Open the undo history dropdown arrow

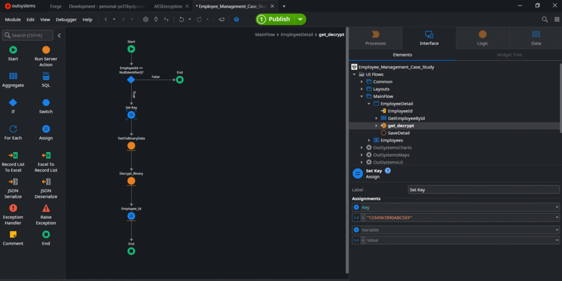[189, 19]
